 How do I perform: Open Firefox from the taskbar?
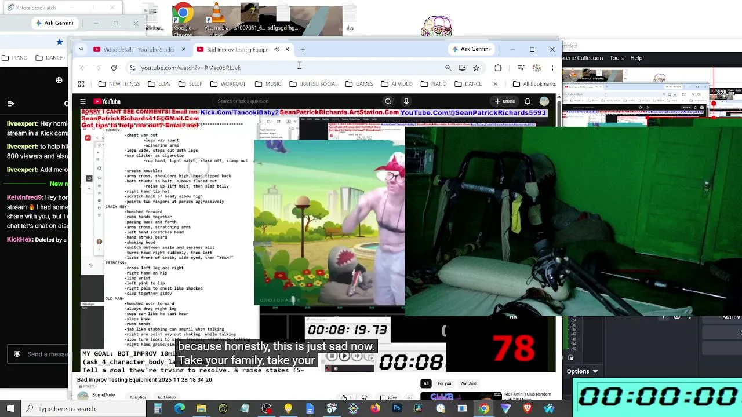375,409
